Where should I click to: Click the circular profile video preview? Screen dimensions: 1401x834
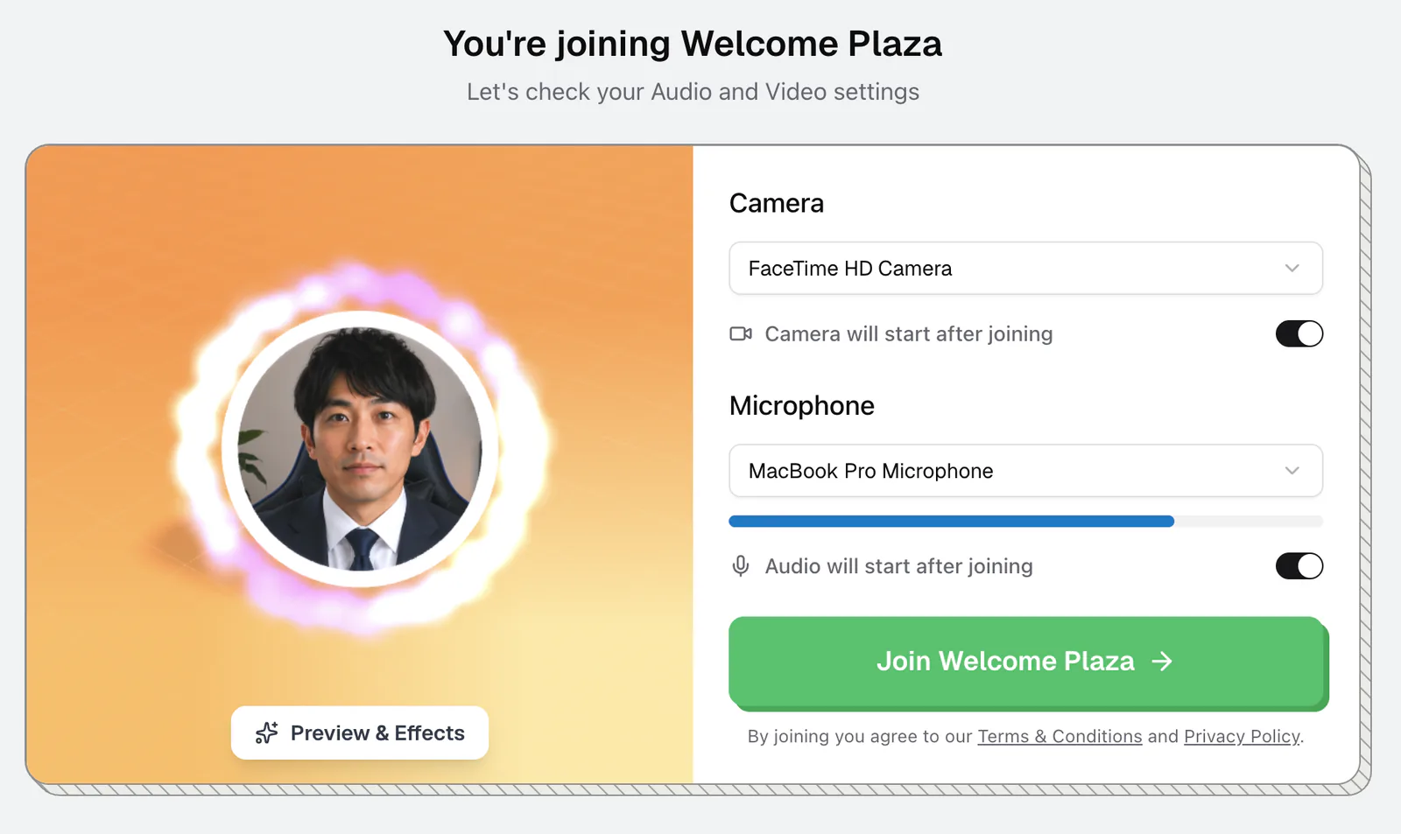pos(360,449)
